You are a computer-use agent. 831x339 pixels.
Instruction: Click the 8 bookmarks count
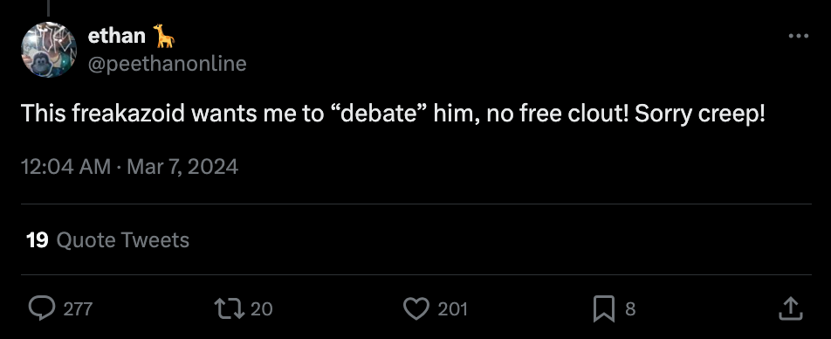[x=630, y=308]
